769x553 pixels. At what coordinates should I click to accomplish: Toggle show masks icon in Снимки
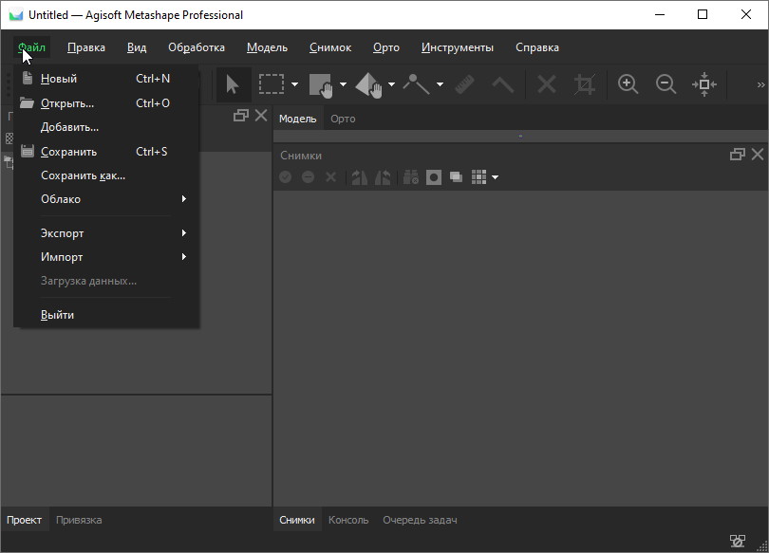click(434, 176)
